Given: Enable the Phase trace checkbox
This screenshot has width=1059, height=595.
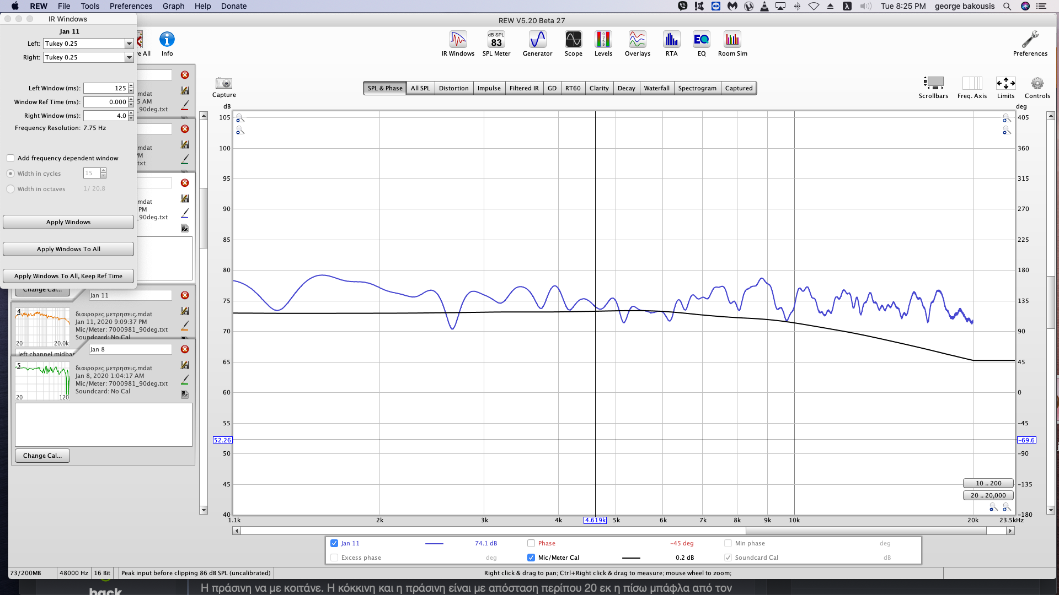Looking at the screenshot, I should click(531, 543).
